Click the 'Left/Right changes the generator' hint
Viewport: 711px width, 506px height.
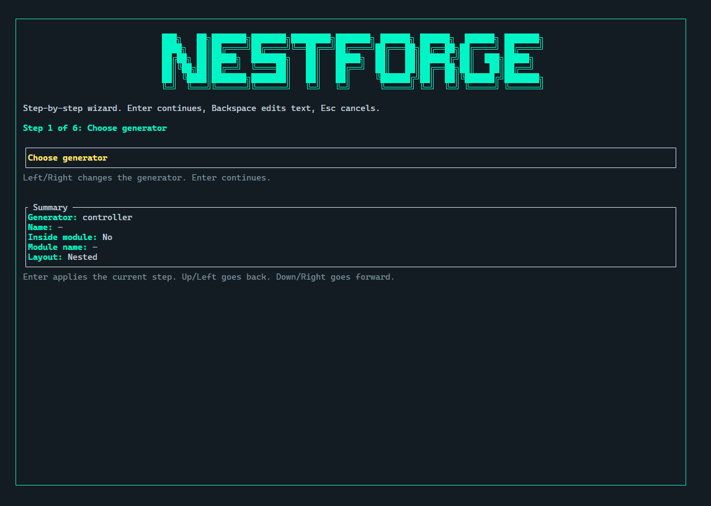pyautogui.click(x=147, y=177)
